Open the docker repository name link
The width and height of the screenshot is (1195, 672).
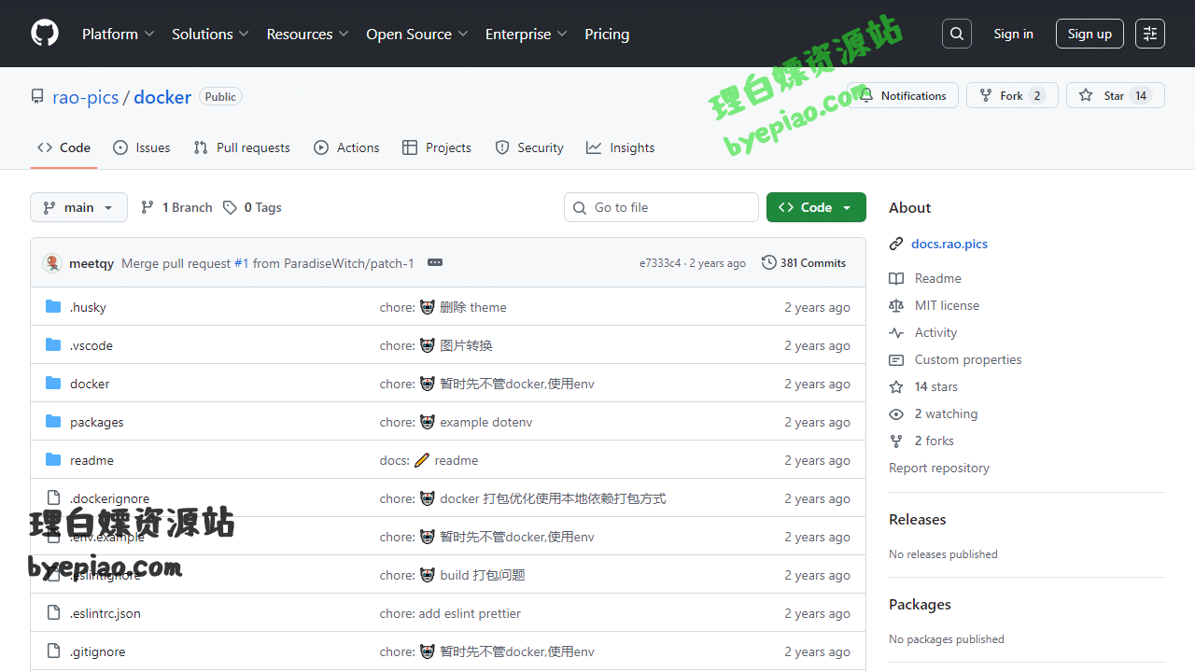[162, 97]
